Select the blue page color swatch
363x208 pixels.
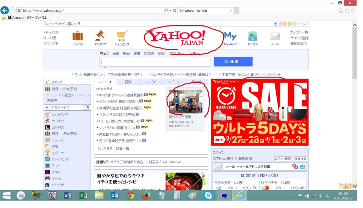[275, 24]
